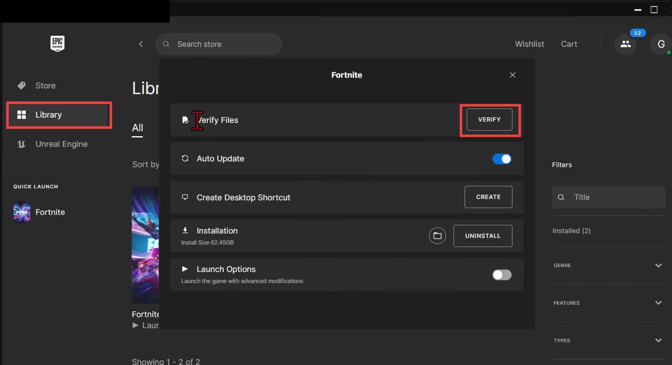Click the Fortnite dialog title
The height and width of the screenshot is (365, 672).
click(347, 75)
